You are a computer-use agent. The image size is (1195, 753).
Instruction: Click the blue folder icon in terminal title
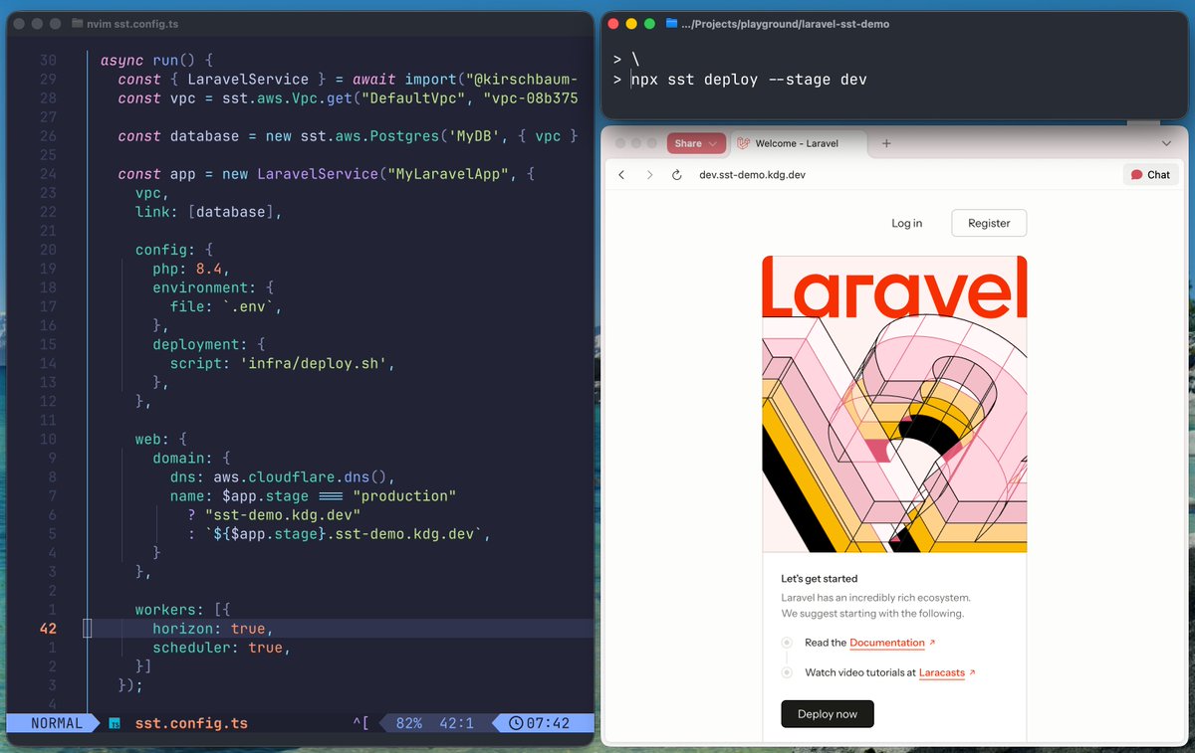click(x=671, y=23)
